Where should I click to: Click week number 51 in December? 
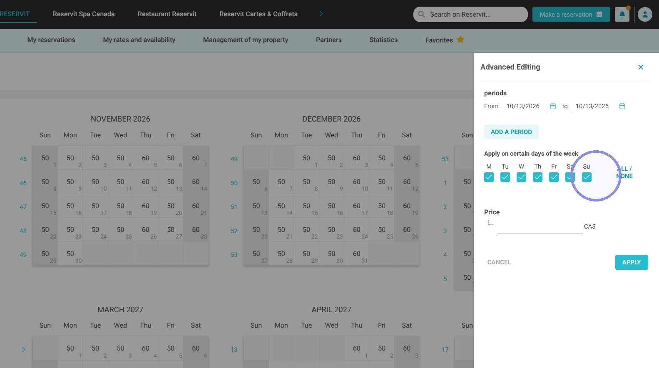coord(234,207)
